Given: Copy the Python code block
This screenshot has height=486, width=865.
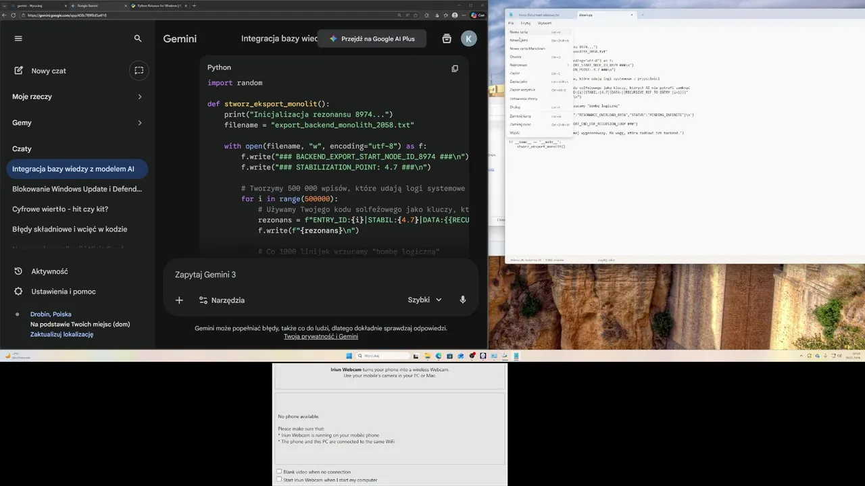Looking at the screenshot, I should [x=455, y=68].
